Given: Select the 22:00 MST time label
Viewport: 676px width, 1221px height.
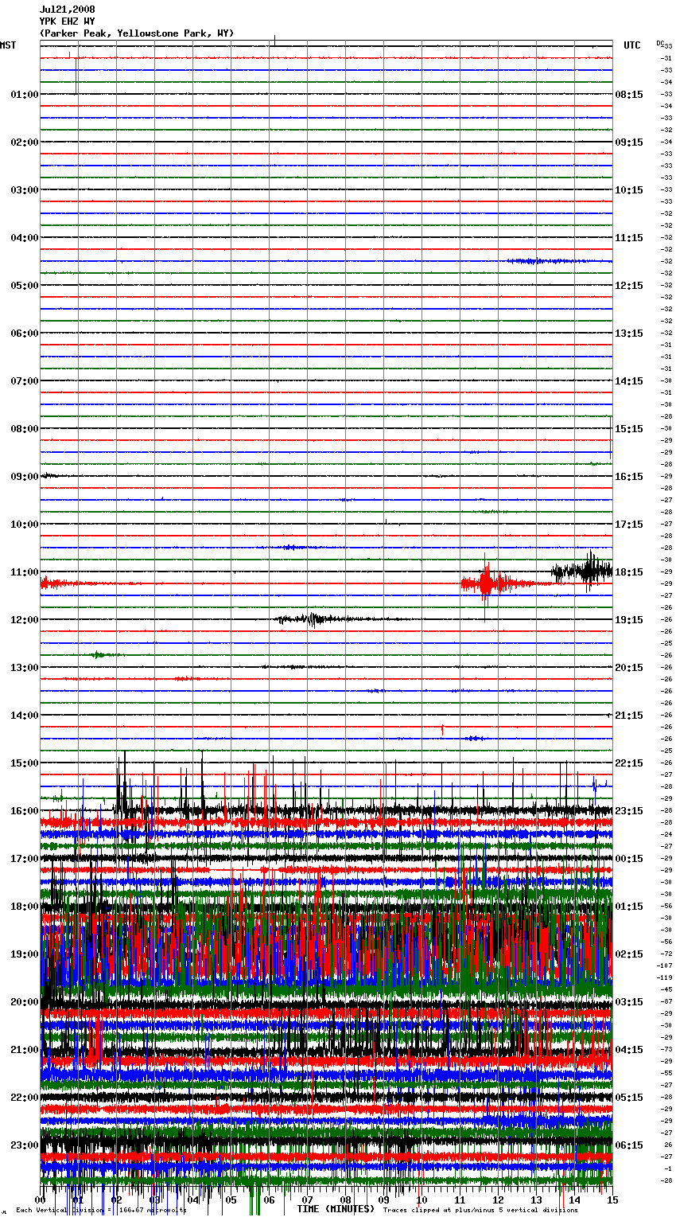Looking at the screenshot, I should (25, 1098).
